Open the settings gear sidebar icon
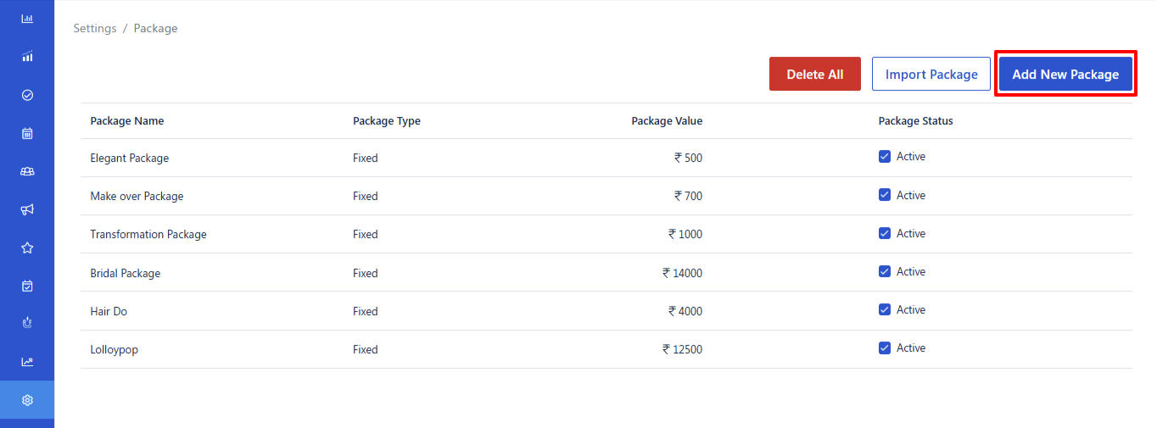1157x428 pixels. [x=27, y=400]
